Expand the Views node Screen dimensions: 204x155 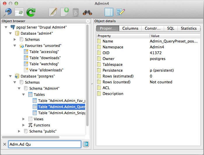click(x=24, y=119)
